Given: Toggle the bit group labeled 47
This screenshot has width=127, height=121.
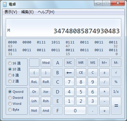Looking at the screenshot, I should point(70,42).
